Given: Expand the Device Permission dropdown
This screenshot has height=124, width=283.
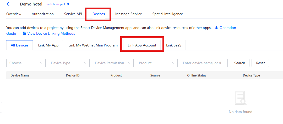Looking at the screenshot, I should [113, 63].
